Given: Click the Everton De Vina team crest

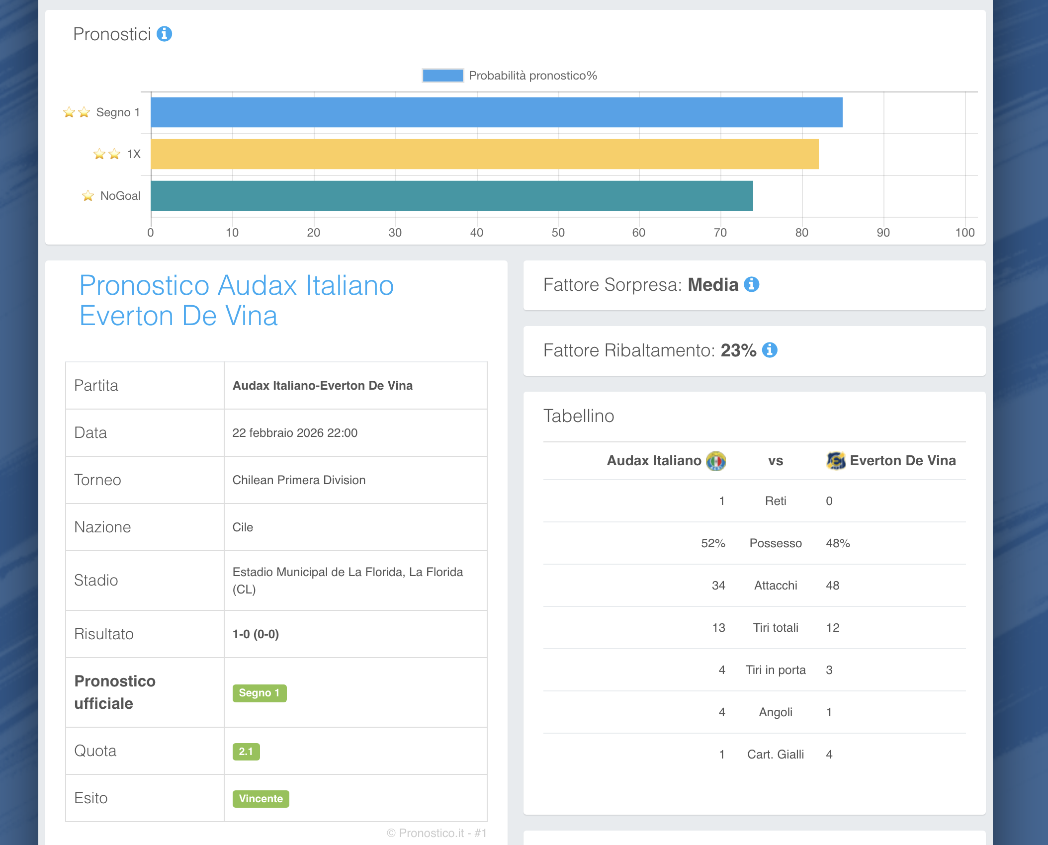Looking at the screenshot, I should 836,461.
